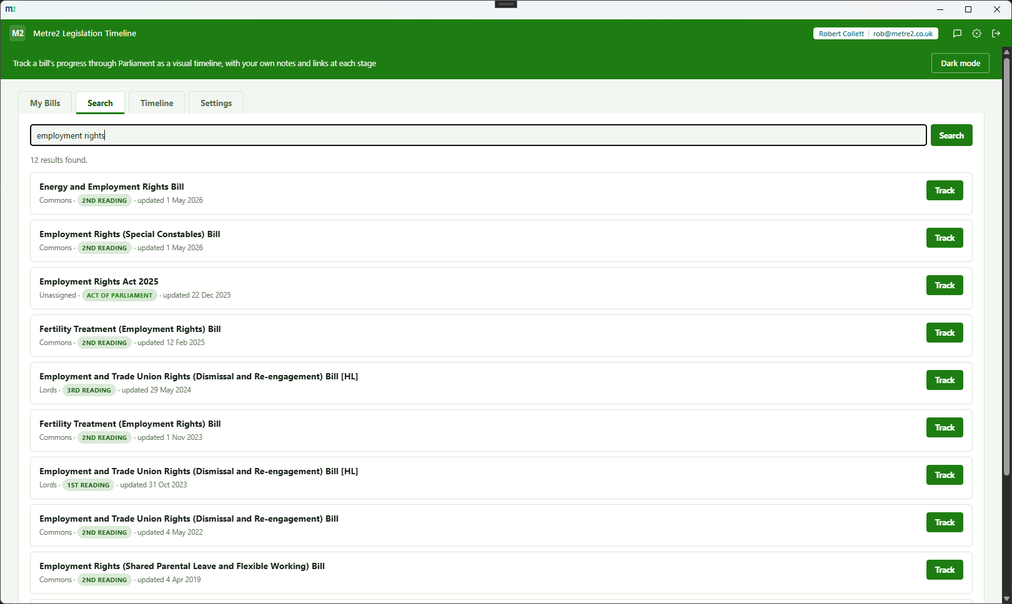The height and width of the screenshot is (604, 1012).
Task: Minimize the application window
Action: 940,9
